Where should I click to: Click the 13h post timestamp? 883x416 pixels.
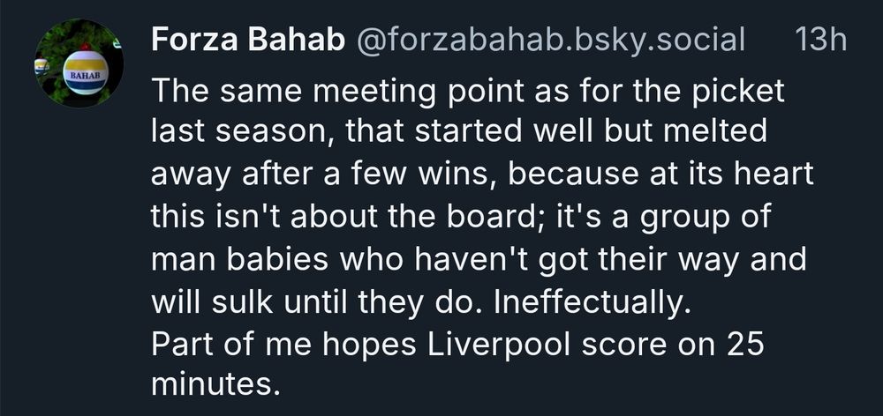[820, 39]
